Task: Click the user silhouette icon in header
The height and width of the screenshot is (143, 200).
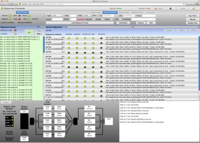Action: 170,9
